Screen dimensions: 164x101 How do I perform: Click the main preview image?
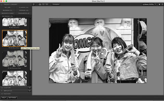coord(98,51)
